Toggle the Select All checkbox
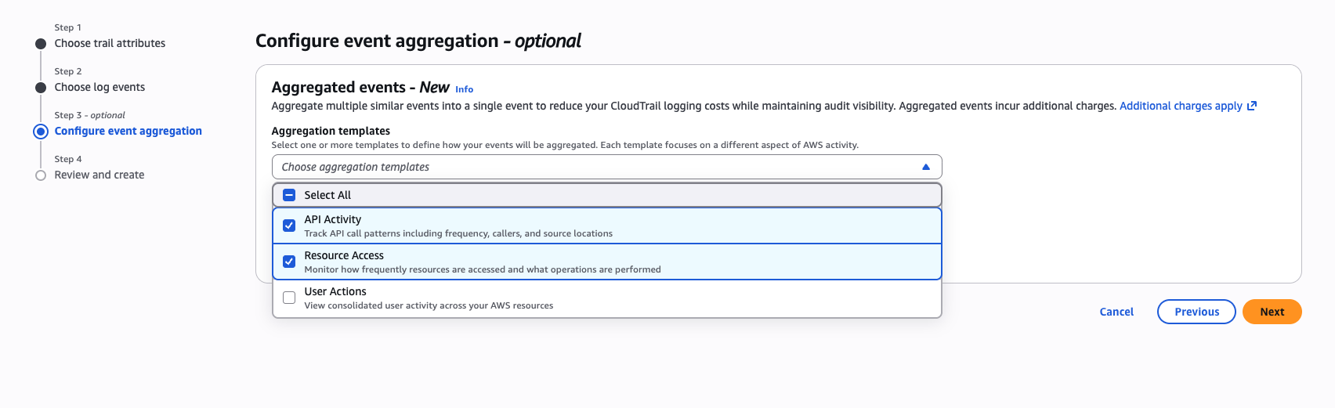The height and width of the screenshot is (408, 1335). (289, 195)
